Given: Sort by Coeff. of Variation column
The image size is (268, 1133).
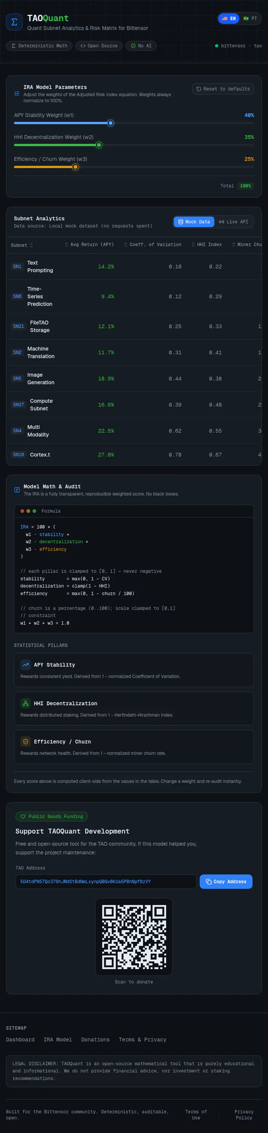Looking at the screenshot, I should [152, 245].
